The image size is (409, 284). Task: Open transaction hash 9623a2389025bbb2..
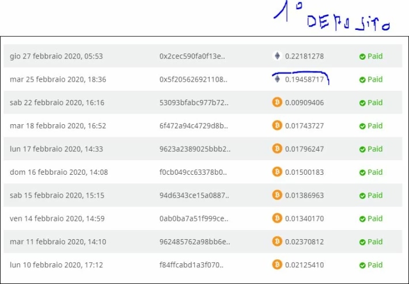(195, 149)
